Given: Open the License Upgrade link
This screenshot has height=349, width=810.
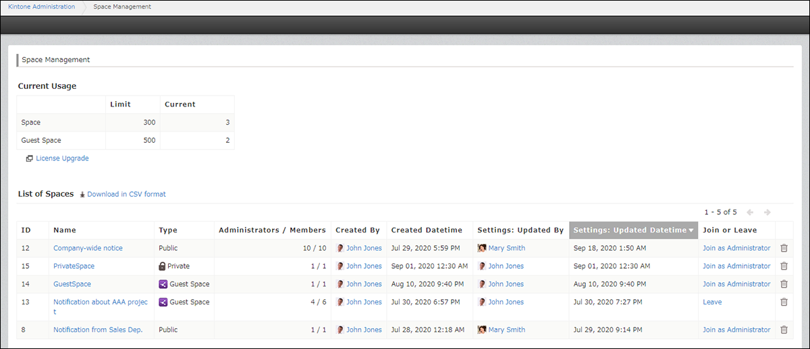Looking at the screenshot, I should 62,158.
